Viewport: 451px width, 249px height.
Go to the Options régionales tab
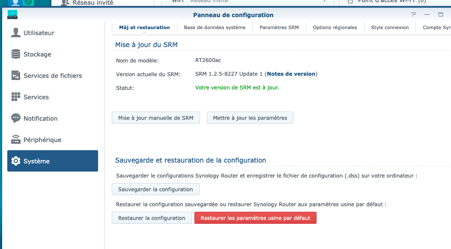(x=335, y=27)
